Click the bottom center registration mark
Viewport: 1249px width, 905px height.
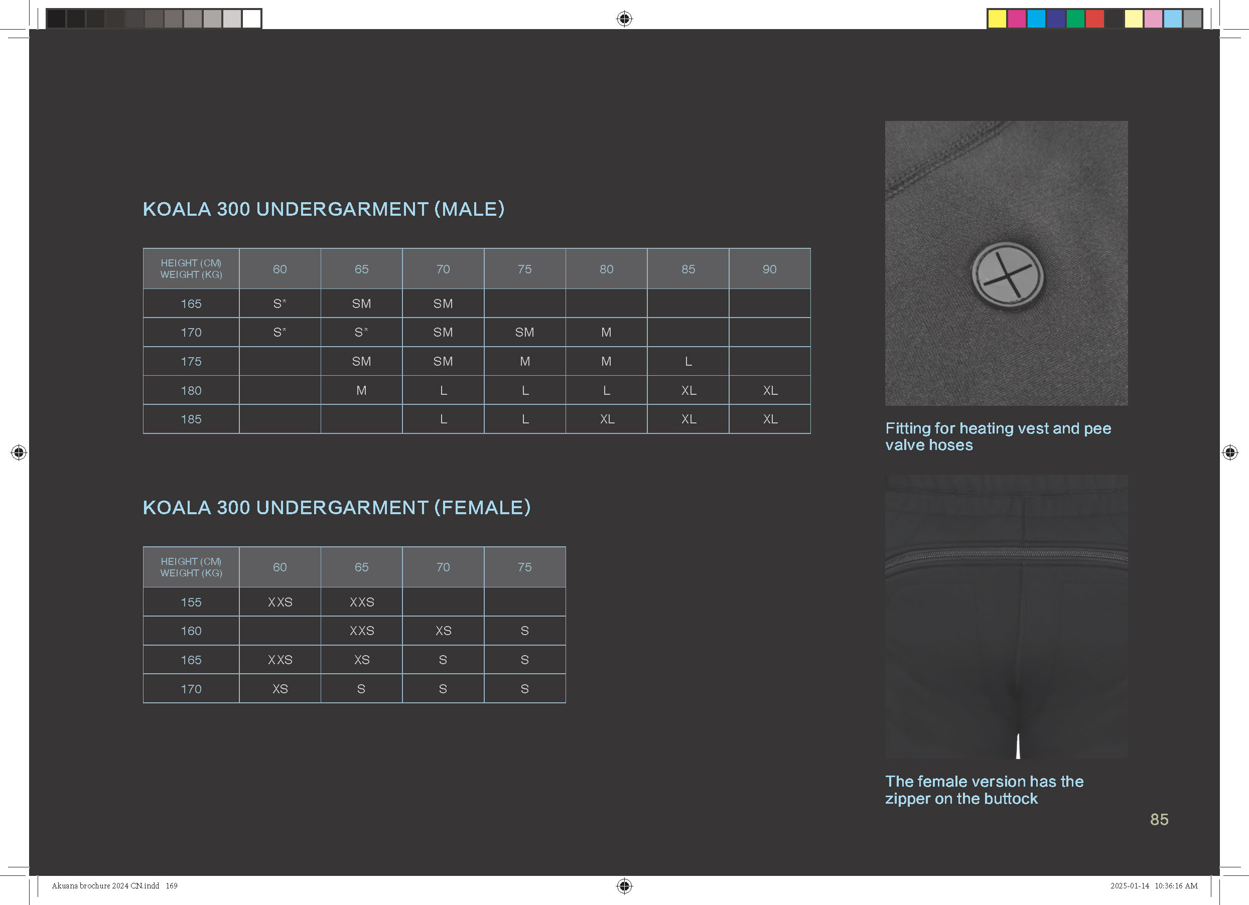pos(624,886)
